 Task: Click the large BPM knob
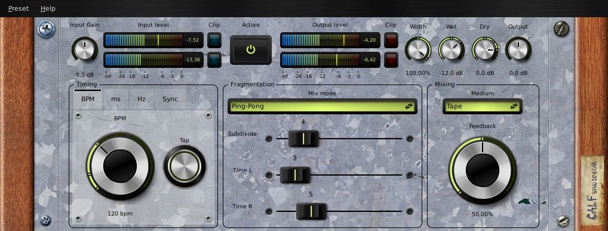point(120,166)
